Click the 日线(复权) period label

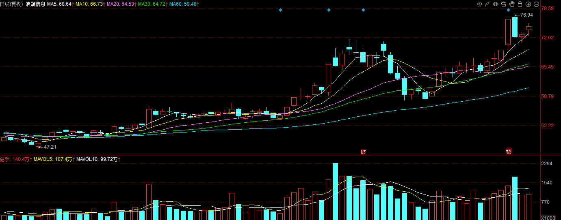click(x=12, y=4)
